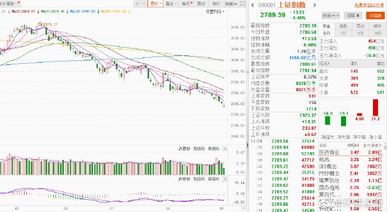Image resolution: width=387 pixels, height=212 pixels.
Task: Toggle the 提醒 alert button
Action: pos(353,15)
